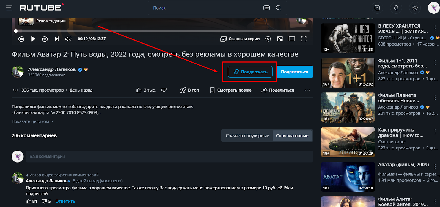Open the on-screen keyboard in search
This screenshot has width=440, height=207.
click(x=266, y=8)
